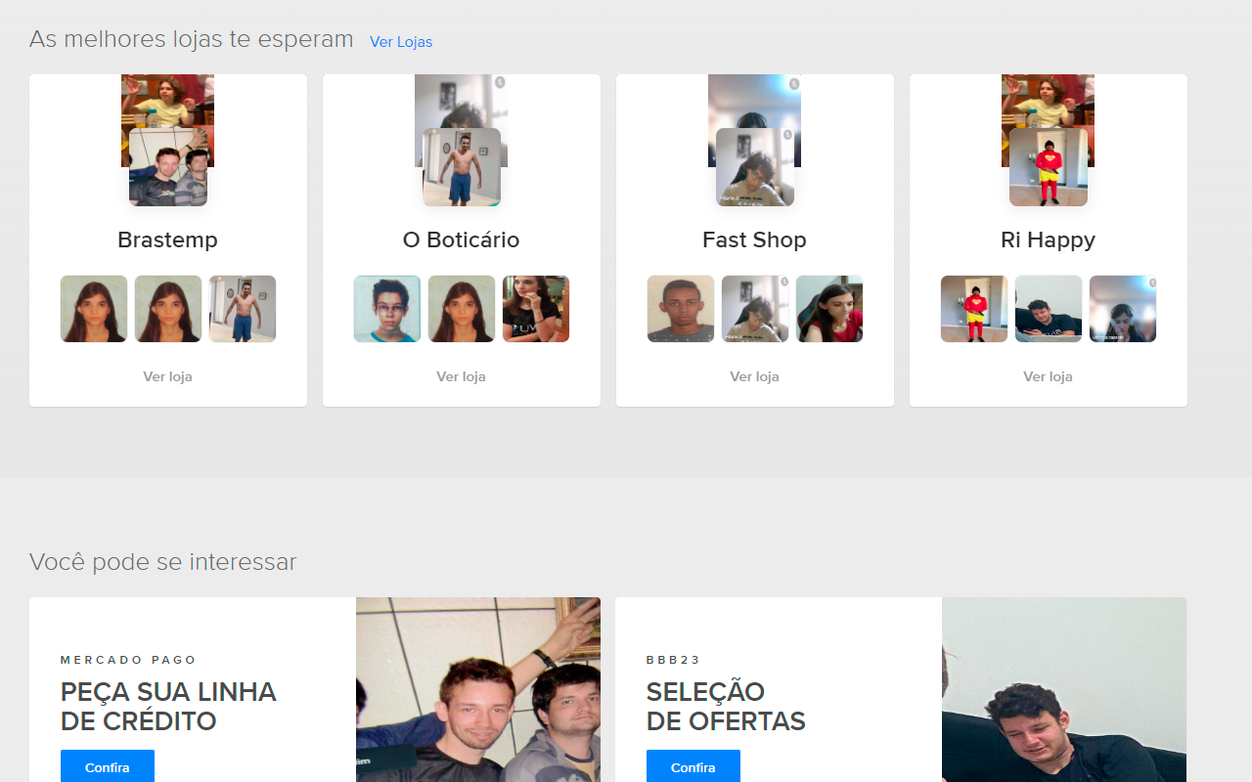Select middle product thumbnail under O Boticário
Screen dimensions: 1252x782
[462, 309]
